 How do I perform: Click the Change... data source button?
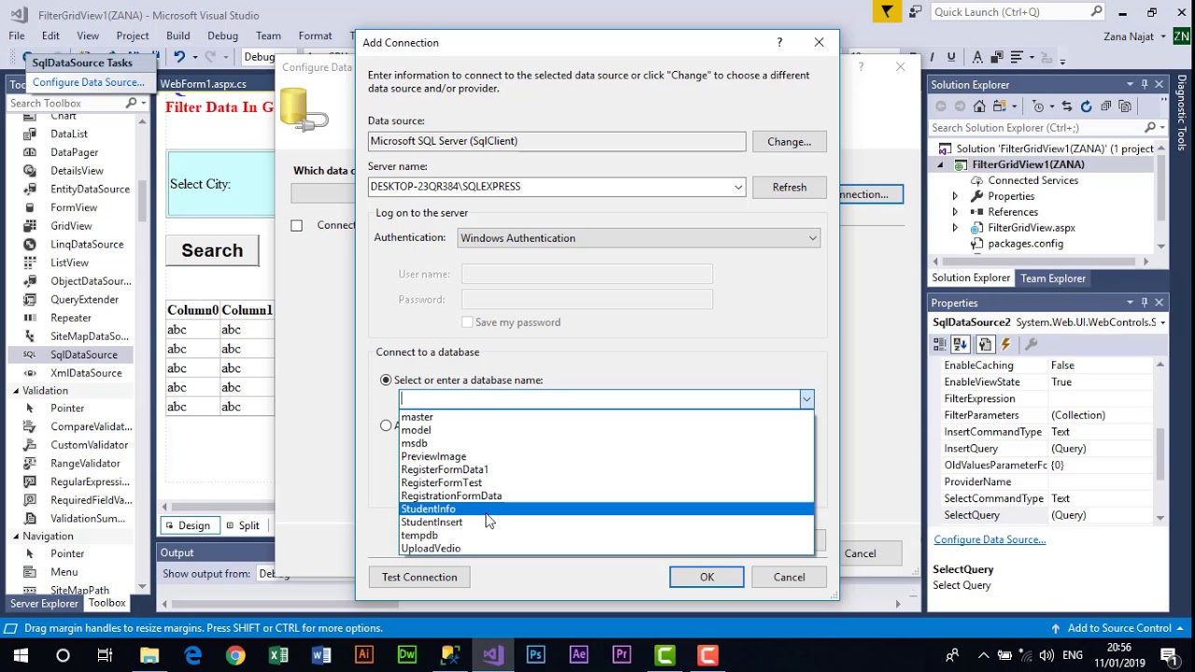tap(789, 142)
